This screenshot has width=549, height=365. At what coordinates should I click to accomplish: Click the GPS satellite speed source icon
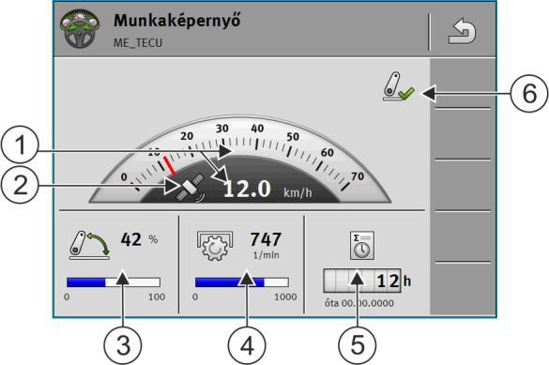(190, 188)
